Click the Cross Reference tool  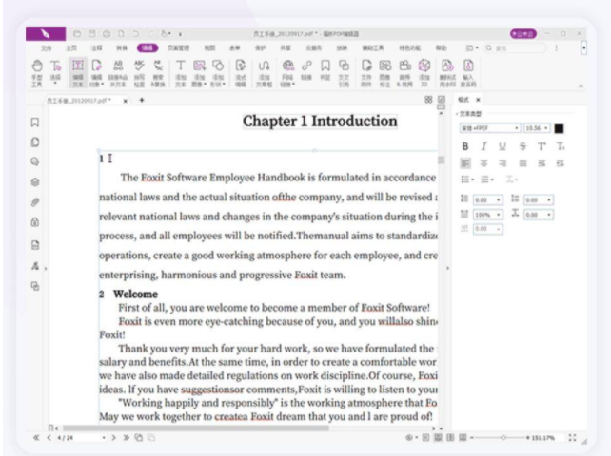(344, 73)
